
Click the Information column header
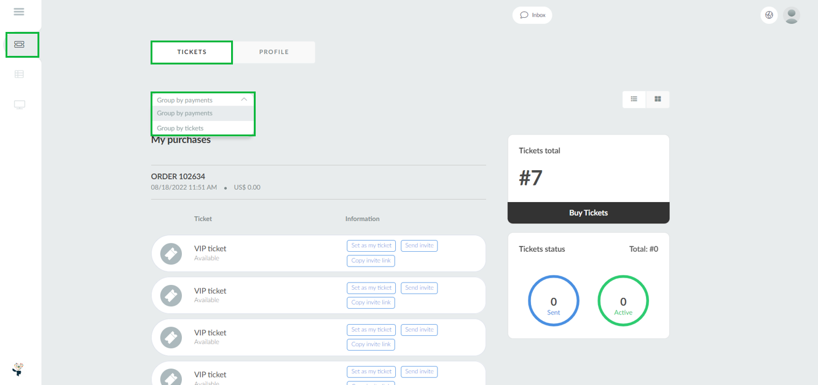(x=363, y=219)
